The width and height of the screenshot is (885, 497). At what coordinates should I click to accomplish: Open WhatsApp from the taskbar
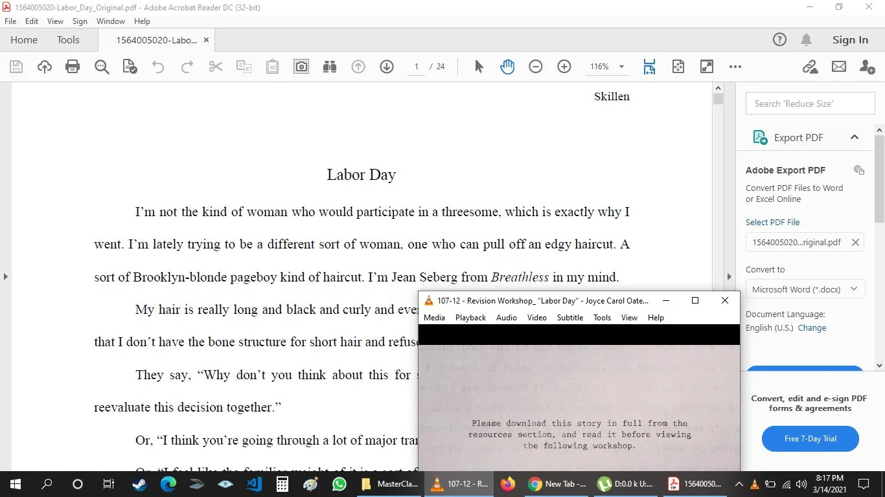(339, 483)
